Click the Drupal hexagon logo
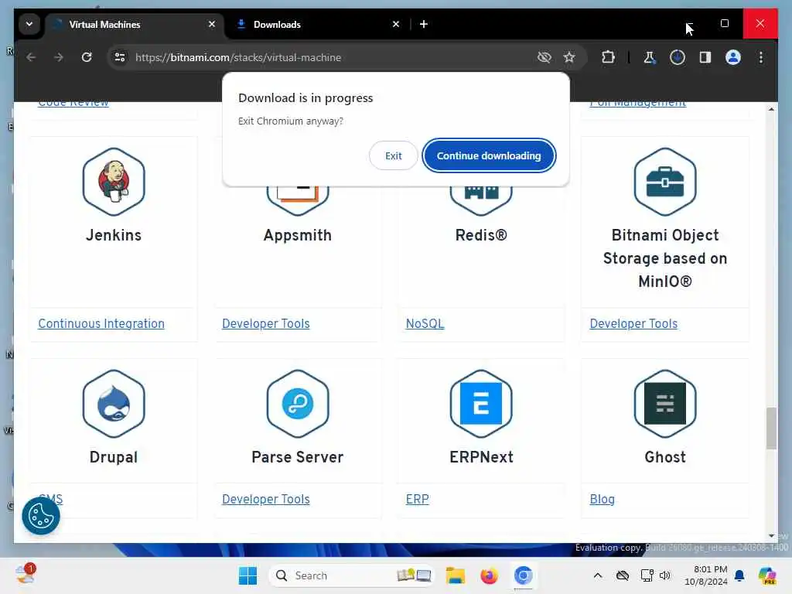The image size is (792, 594). click(x=114, y=404)
